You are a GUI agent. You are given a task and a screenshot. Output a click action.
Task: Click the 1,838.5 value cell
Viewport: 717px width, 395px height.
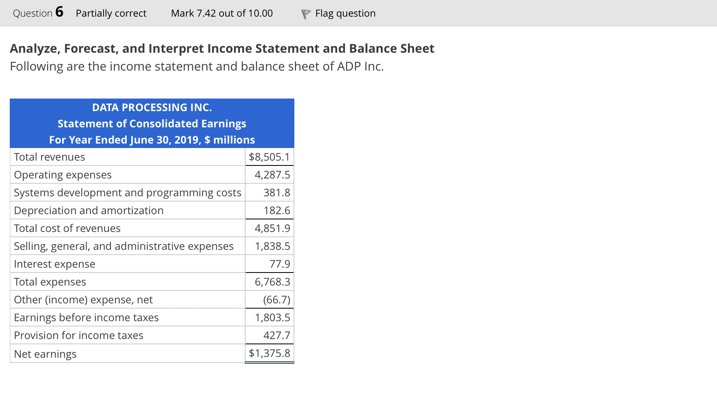click(272, 246)
